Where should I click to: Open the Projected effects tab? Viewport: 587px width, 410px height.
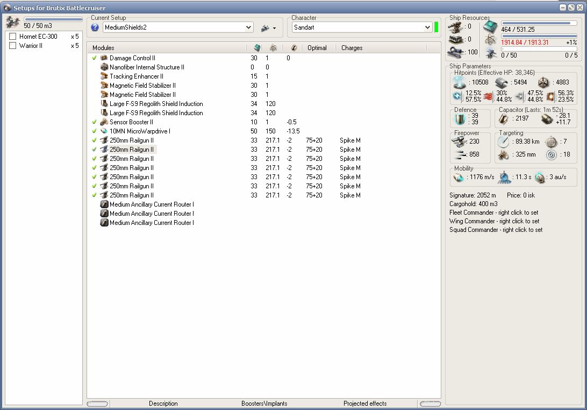365,403
